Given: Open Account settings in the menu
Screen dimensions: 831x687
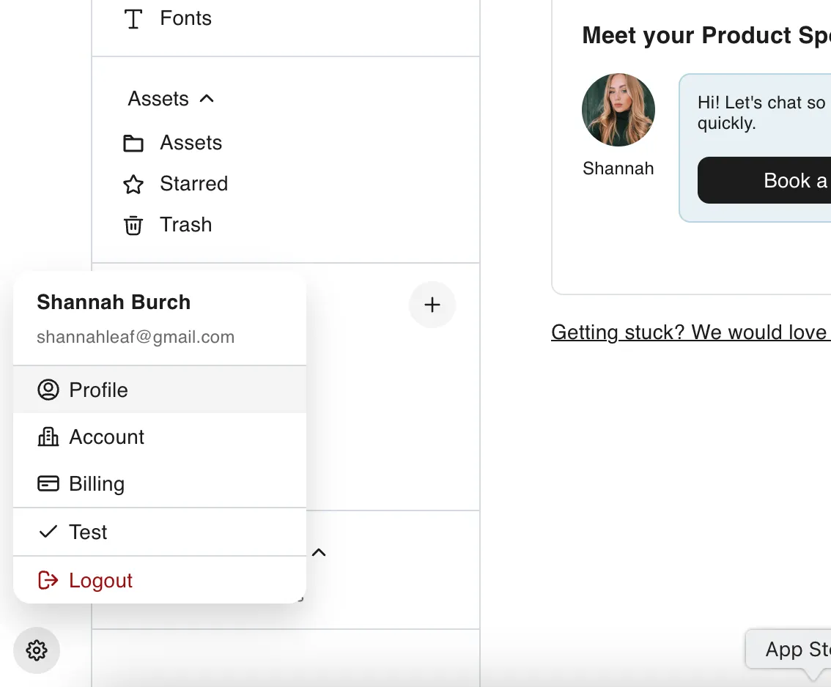Looking at the screenshot, I should (x=160, y=437).
